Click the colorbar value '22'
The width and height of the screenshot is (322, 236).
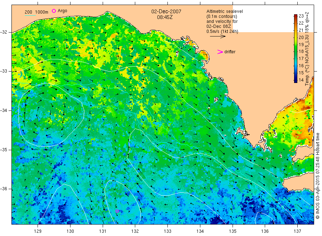coord(301,23)
